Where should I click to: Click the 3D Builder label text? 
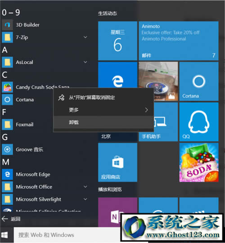pos(28,25)
